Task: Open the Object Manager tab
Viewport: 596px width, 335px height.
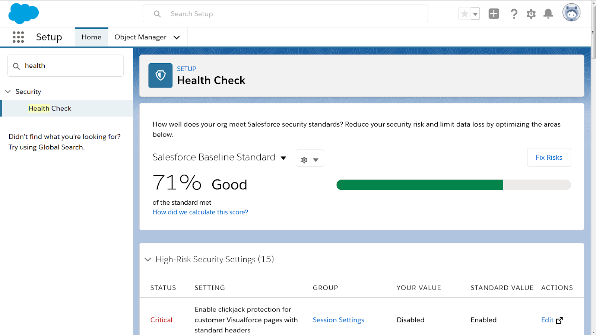Action: point(140,37)
